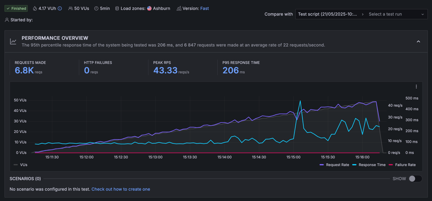Click the 5min duration clock icon
This screenshot has height=201, width=432.
coord(96,8)
